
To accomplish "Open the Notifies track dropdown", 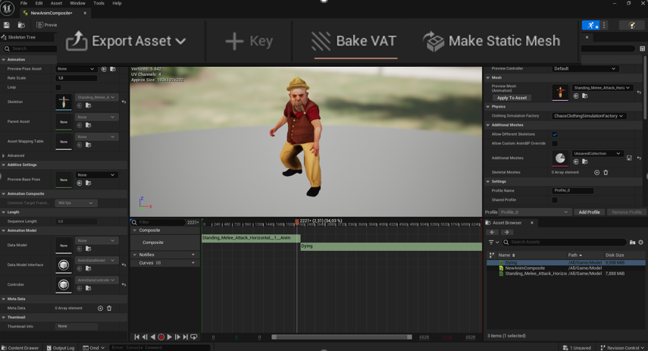I will coord(193,255).
